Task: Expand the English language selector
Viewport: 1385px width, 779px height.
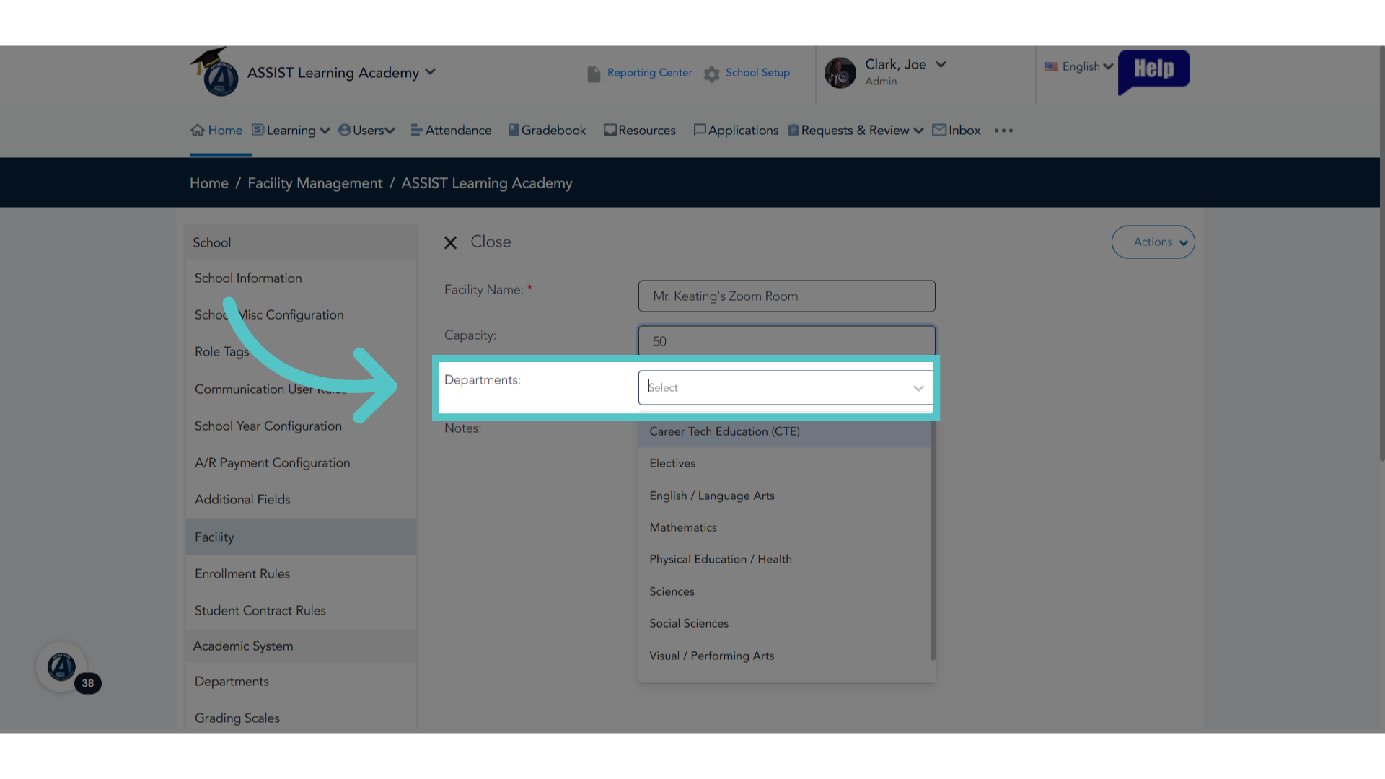Action: point(1079,66)
